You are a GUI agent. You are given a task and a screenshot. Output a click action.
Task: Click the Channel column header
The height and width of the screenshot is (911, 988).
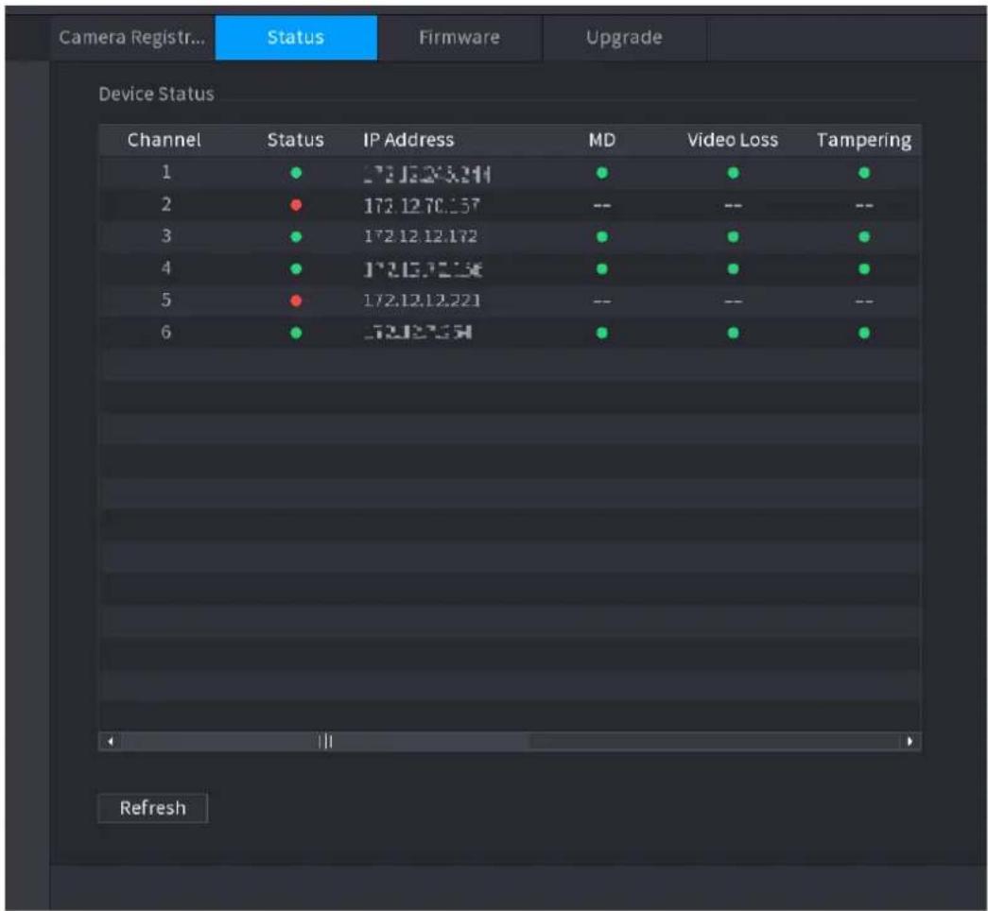(x=165, y=140)
